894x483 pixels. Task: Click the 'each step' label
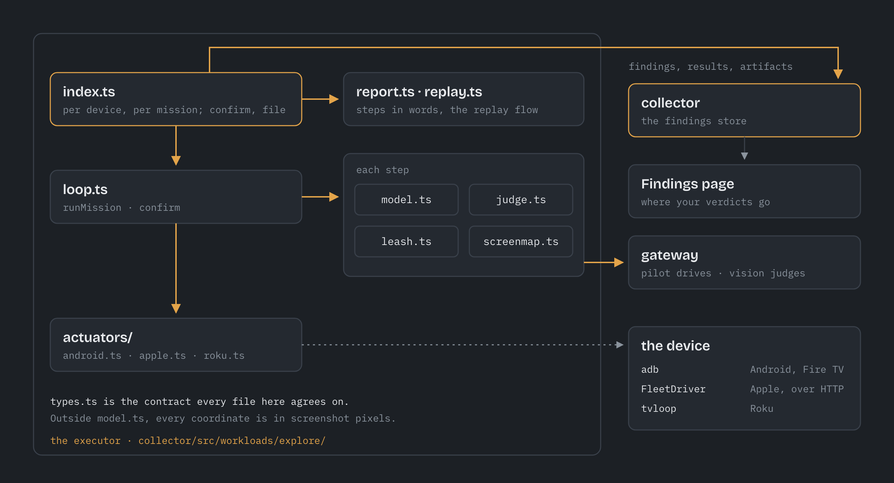point(382,170)
